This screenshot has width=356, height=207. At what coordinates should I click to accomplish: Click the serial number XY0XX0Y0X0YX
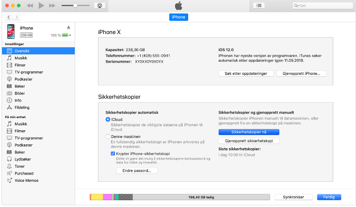click(x=149, y=62)
